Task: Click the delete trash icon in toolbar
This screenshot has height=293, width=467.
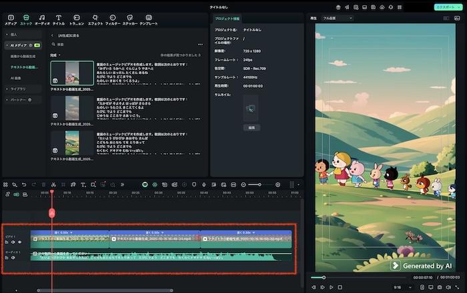Action: 44,184
